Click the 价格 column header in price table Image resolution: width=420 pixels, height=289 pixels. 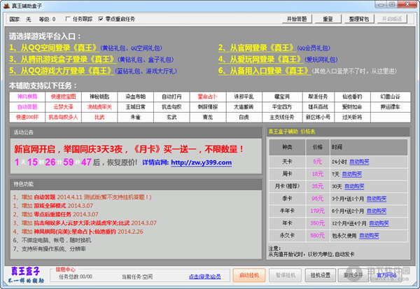[x=318, y=147]
